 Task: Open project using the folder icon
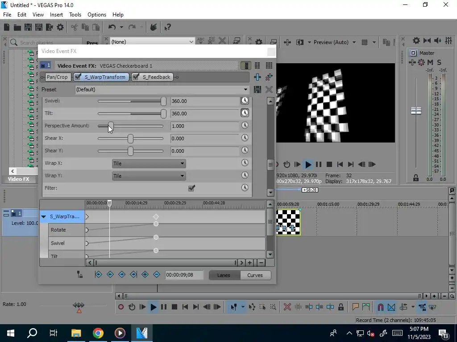click(17, 27)
